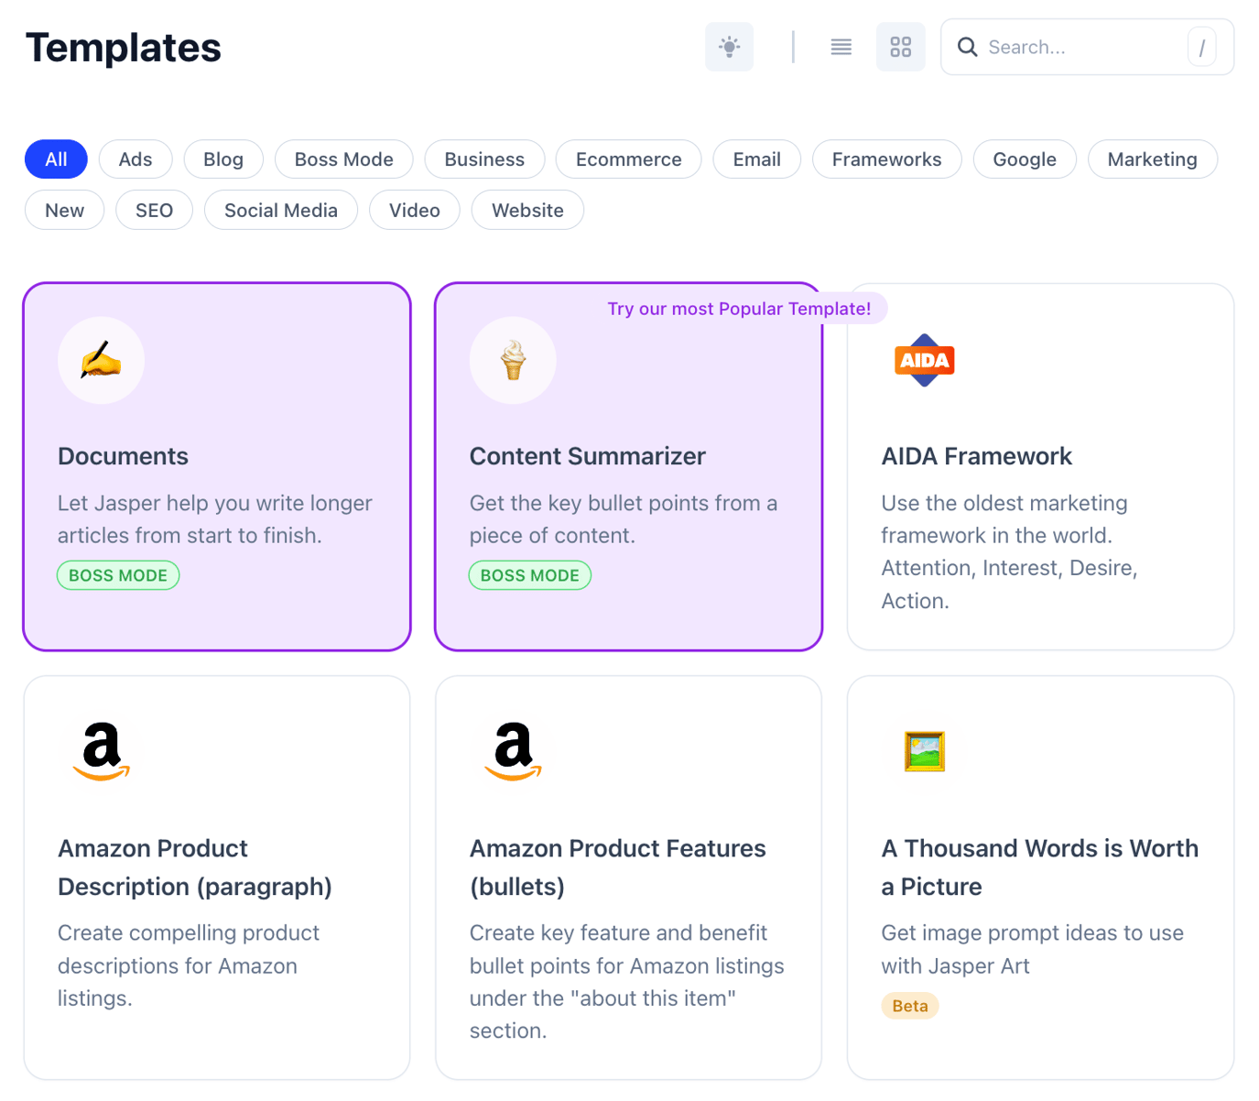Open the Documents template pencil icon
The height and width of the screenshot is (1101, 1259).
[x=101, y=360]
